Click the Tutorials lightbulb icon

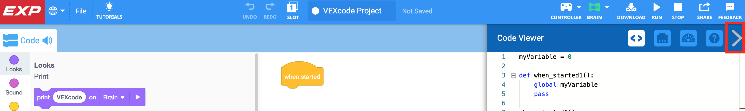(x=109, y=7)
